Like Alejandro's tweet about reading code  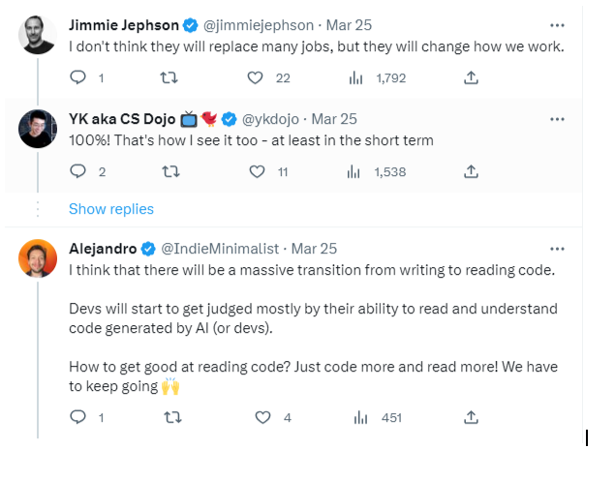coord(261,417)
